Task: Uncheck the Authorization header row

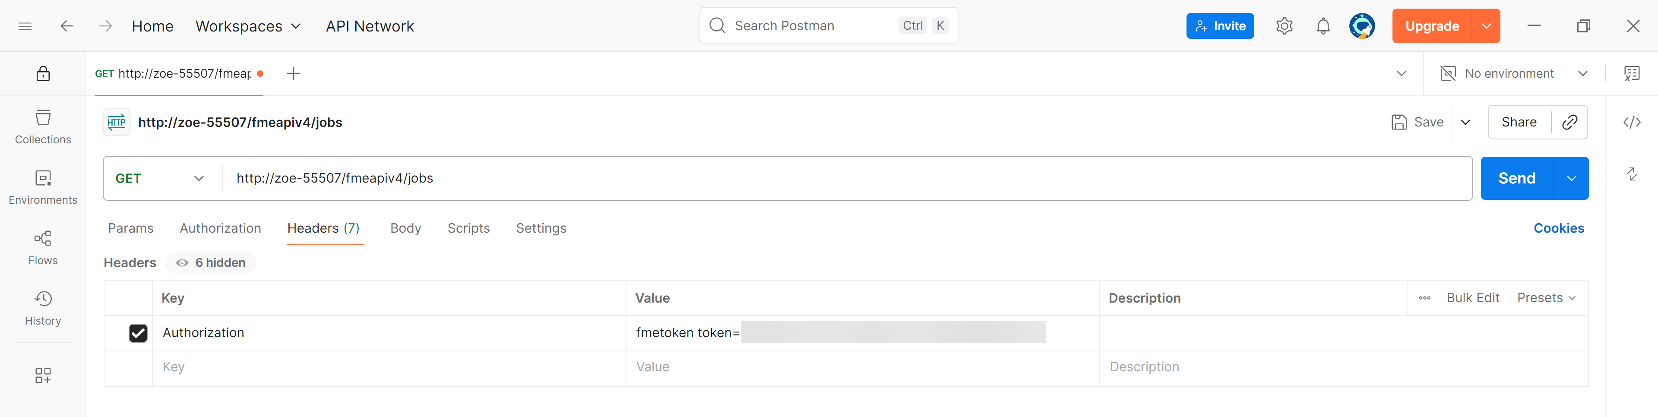Action: 138,333
